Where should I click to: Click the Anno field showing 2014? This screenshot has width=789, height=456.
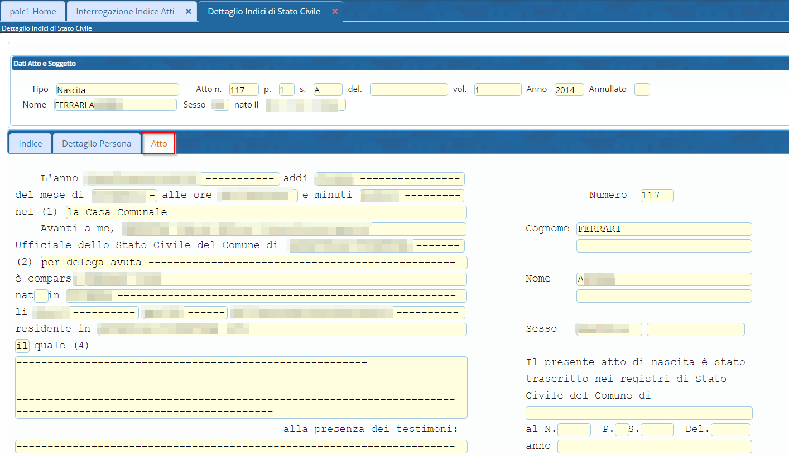(x=569, y=90)
